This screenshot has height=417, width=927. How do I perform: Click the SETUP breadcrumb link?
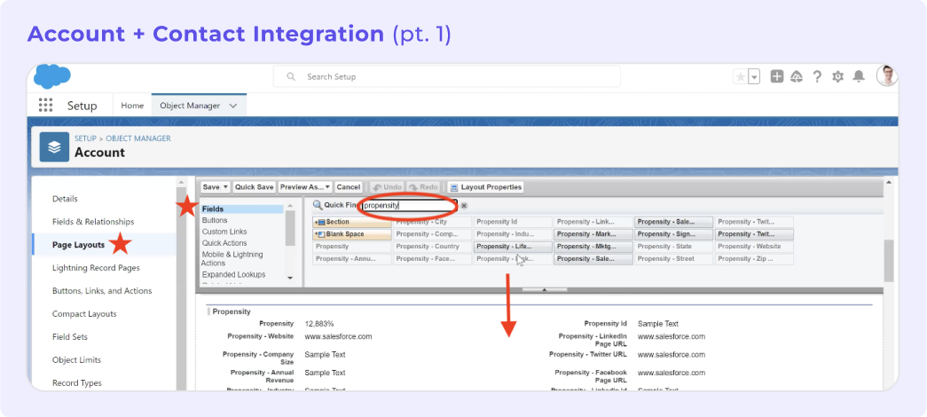click(85, 138)
